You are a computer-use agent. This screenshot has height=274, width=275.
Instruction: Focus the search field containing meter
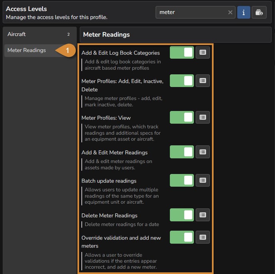tap(191, 12)
